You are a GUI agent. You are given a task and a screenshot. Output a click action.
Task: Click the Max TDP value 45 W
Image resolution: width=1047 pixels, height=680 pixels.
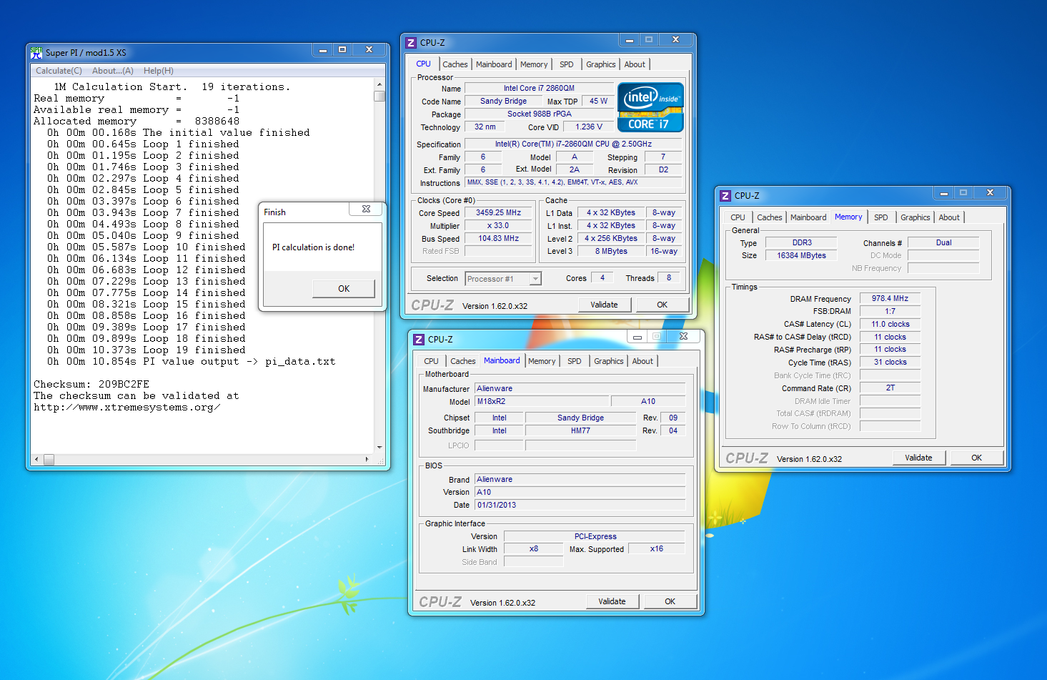(598, 101)
